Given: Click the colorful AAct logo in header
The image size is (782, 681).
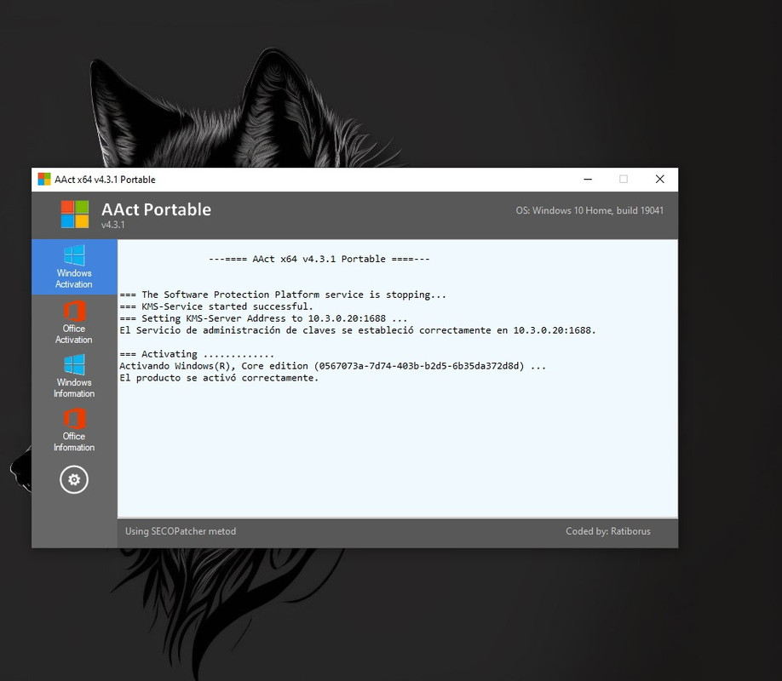Looking at the screenshot, I should (75, 215).
